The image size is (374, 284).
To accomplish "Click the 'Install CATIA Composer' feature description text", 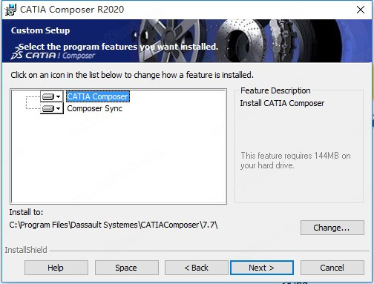I will 282,103.
